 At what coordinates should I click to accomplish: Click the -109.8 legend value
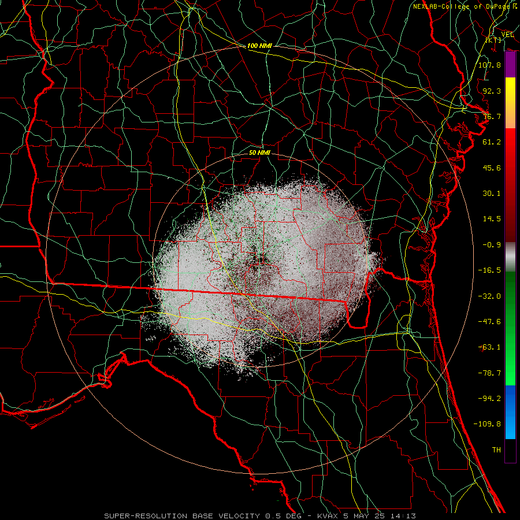point(487,424)
